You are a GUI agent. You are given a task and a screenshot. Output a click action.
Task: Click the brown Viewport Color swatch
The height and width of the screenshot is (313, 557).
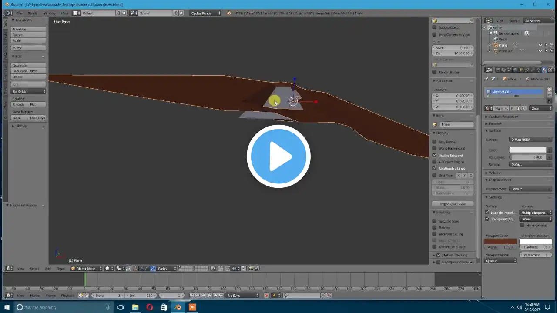click(500, 242)
